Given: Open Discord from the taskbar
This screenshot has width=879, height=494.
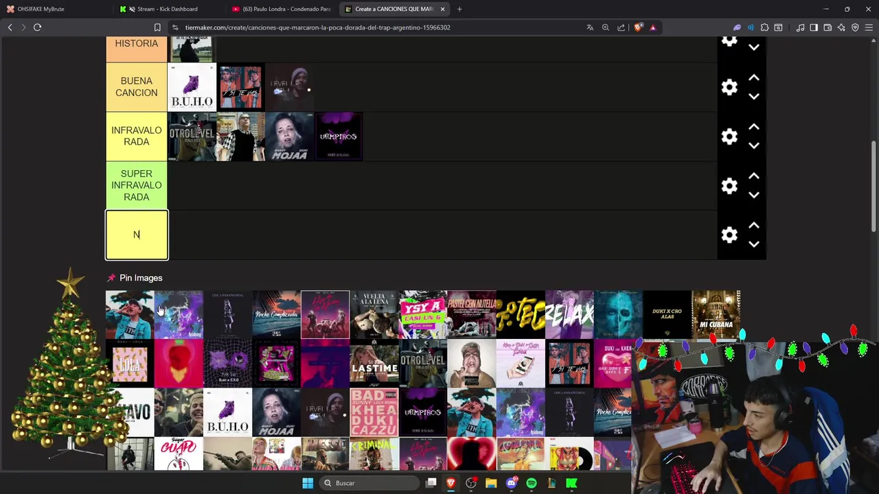Looking at the screenshot, I should pyautogui.click(x=511, y=483).
